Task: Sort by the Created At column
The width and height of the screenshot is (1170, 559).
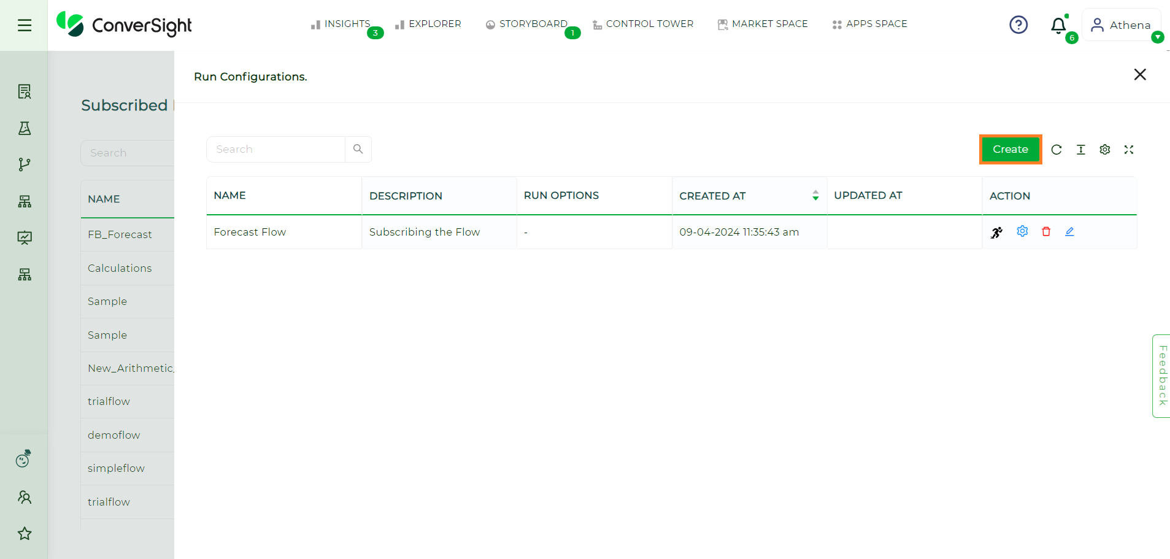Action: click(749, 196)
